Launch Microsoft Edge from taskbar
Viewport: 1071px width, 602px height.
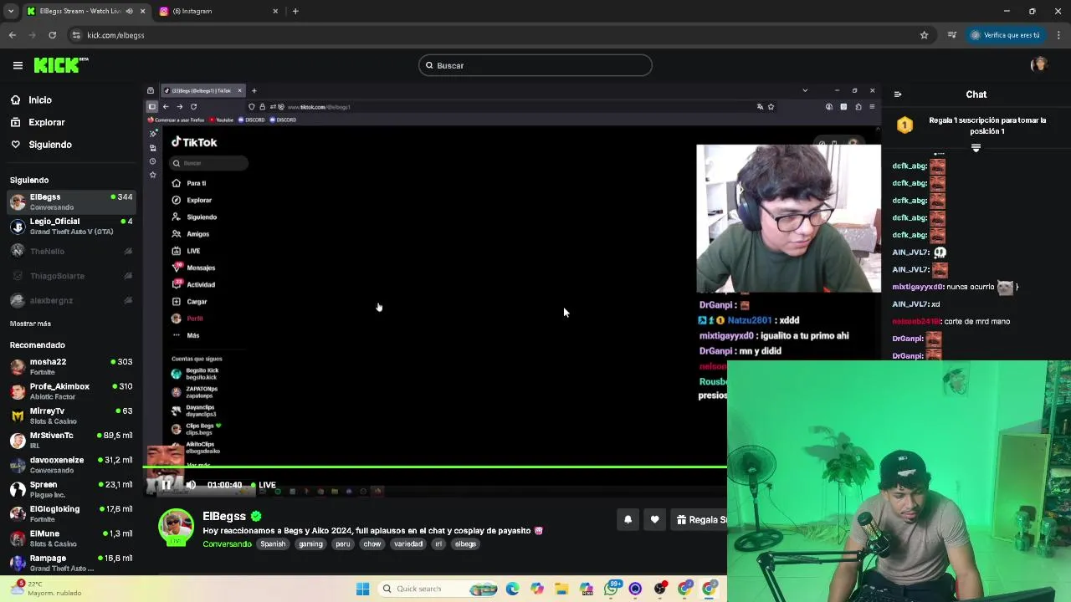coord(512,589)
